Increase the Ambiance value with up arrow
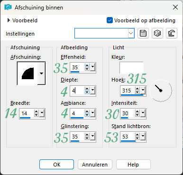 tap(87, 111)
